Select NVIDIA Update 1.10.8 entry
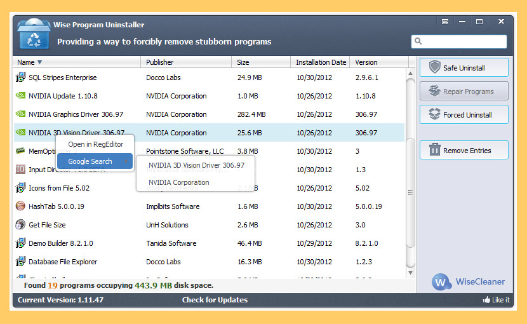527x324 pixels. pyautogui.click(x=63, y=96)
